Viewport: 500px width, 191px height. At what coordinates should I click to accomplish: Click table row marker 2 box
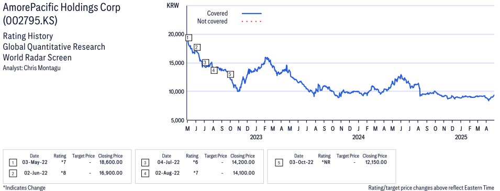[13, 174]
